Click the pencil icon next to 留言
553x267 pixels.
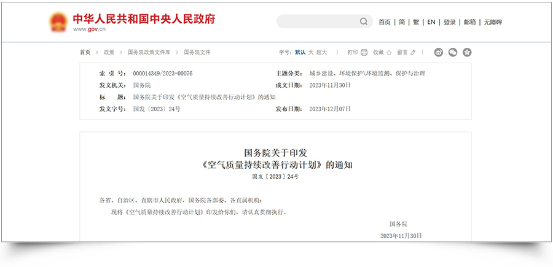tap(414, 52)
